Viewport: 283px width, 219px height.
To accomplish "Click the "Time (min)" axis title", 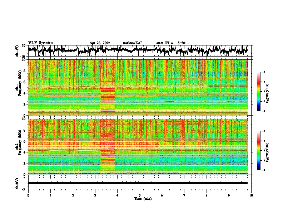I will (143, 199).
